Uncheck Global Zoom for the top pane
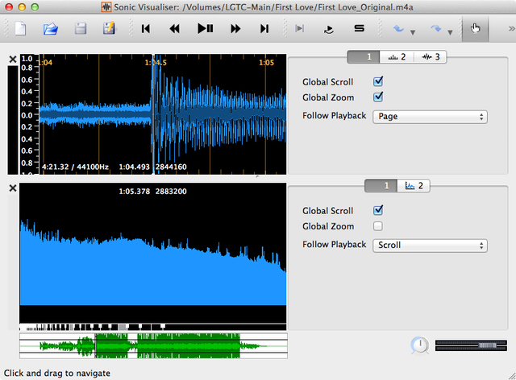The image size is (516, 380). pyautogui.click(x=378, y=97)
